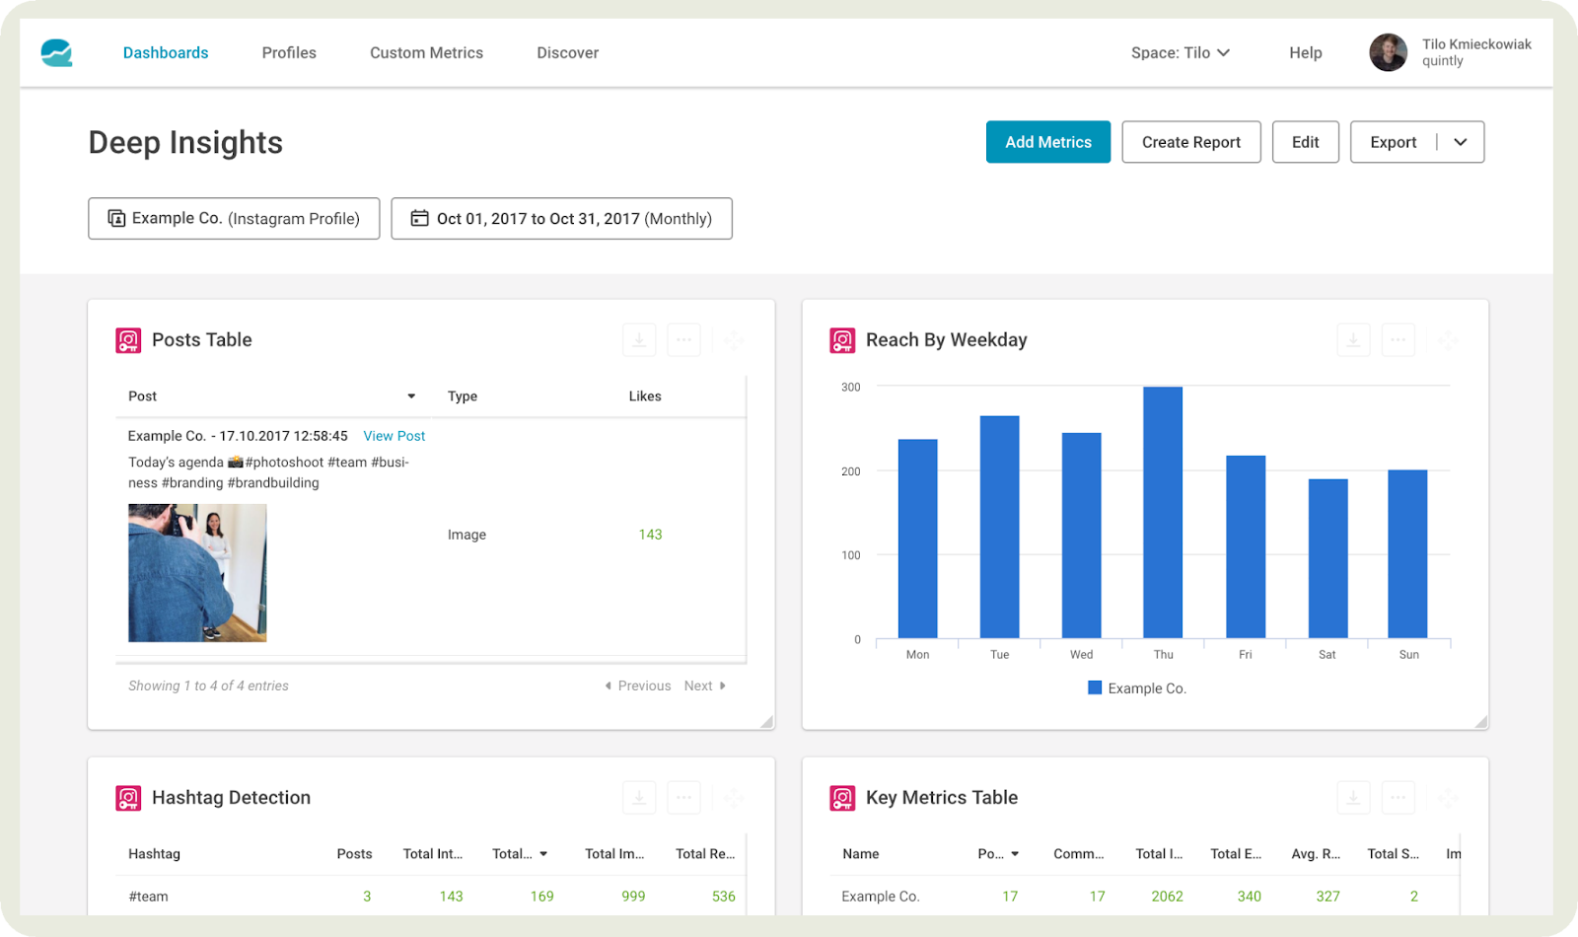
Task: Open the Space: Tilo dropdown
Action: pyautogui.click(x=1181, y=52)
